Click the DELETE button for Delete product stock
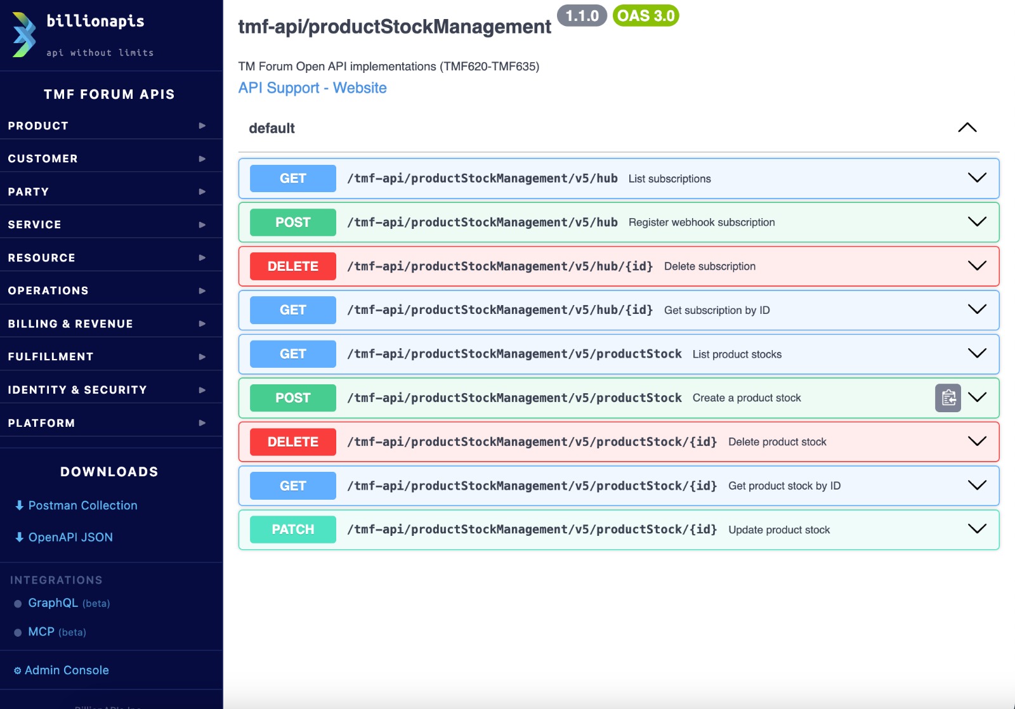Viewport: 1015px width, 709px height. [293, 441]
